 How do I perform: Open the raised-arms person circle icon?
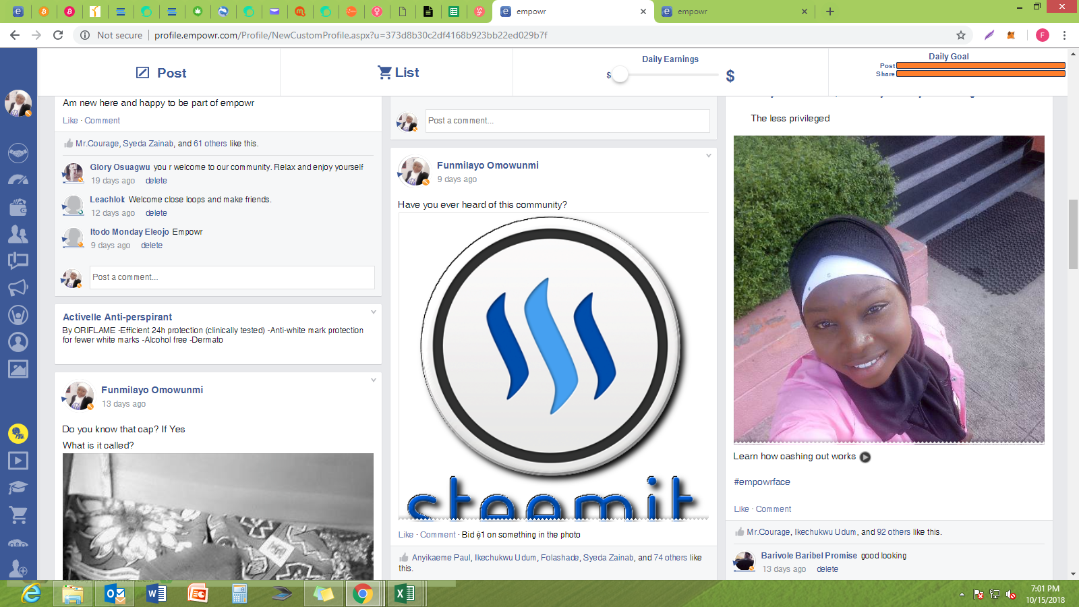click(x=18, y=315)
